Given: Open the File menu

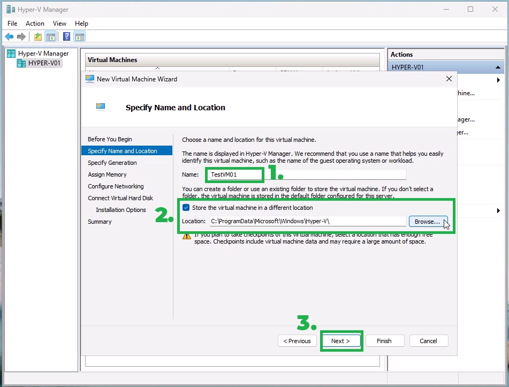Looking at the screenshot, I should pos(12,24).
